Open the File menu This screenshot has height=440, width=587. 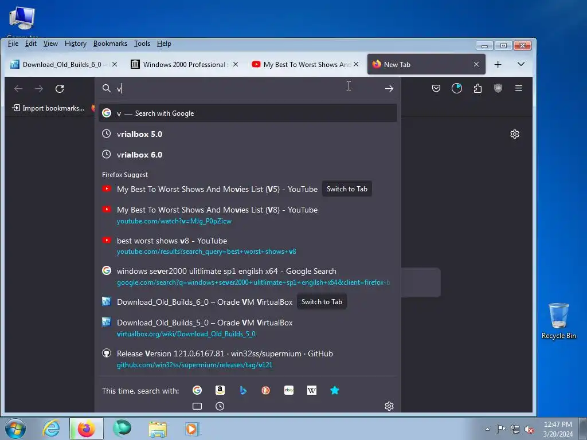click(x=13, y=44)
